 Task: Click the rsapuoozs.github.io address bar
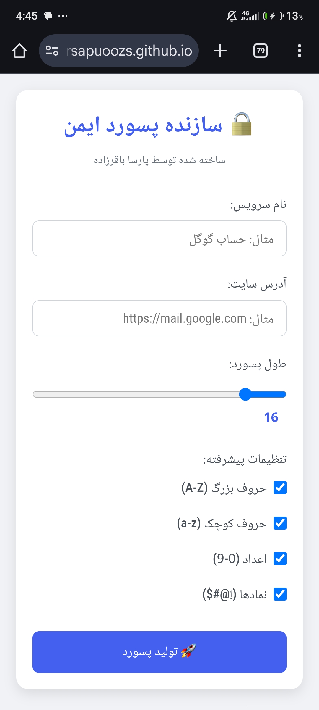coord(129,51)
